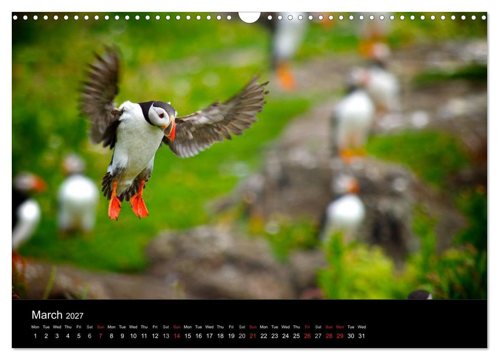Select date 9 in the calendar

tap(122, 336)
